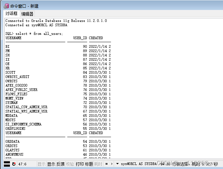Select the SCOTT username row

[10, 72]
